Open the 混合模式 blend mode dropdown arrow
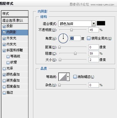Image resolution: width=117 pixels, height=118 pixels. coord(94,24)
